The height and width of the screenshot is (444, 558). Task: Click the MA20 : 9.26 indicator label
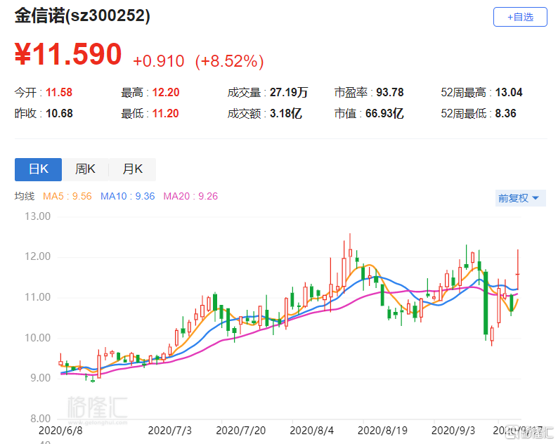coord(190,196)
